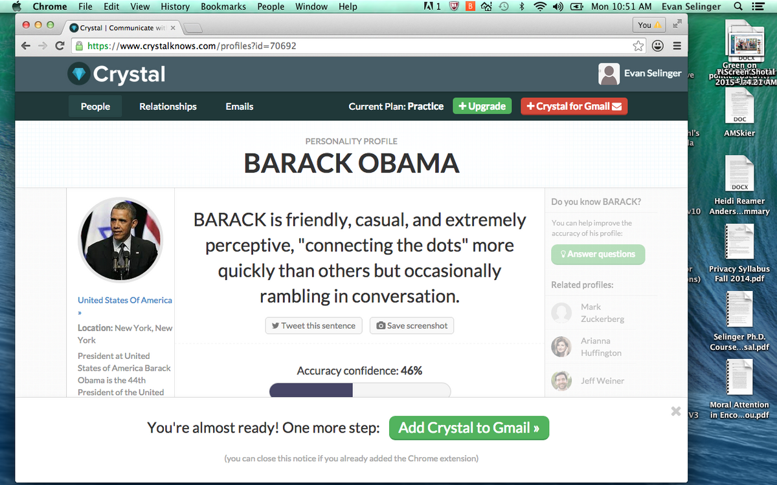Click the smiley extension icon in toolbar
777x485 pixels.
(658, 46)
